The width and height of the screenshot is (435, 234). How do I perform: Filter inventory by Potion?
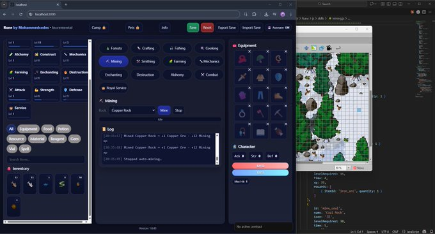(63, 129)
